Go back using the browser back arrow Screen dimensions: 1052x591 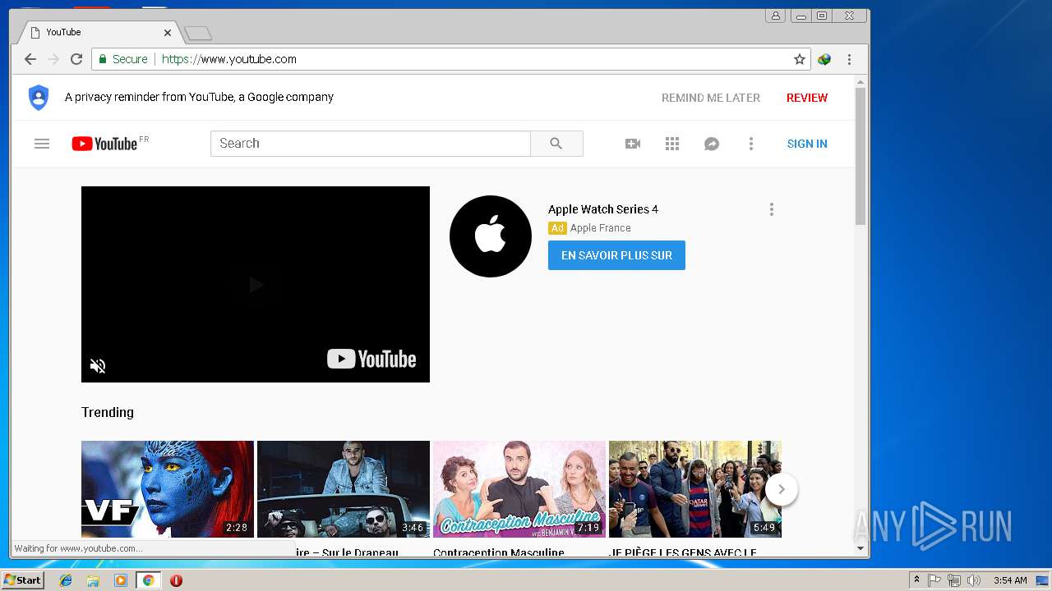point(30,59)
